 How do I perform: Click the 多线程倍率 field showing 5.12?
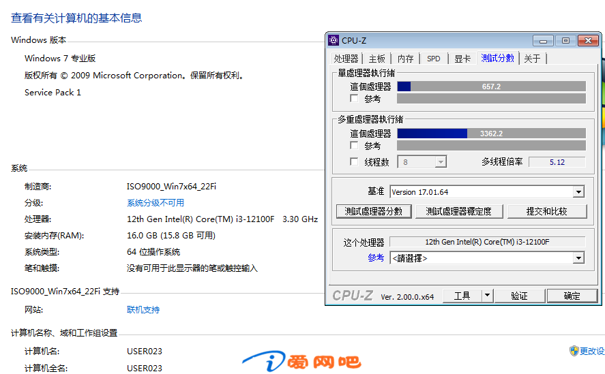click(557, 162)
